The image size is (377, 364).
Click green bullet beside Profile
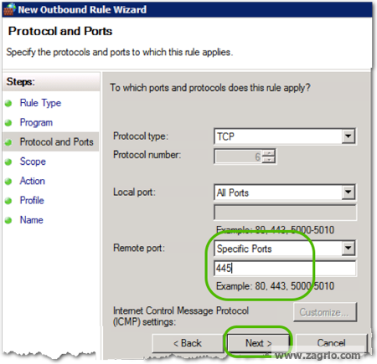pyautogui.click(x=8, y=201)
